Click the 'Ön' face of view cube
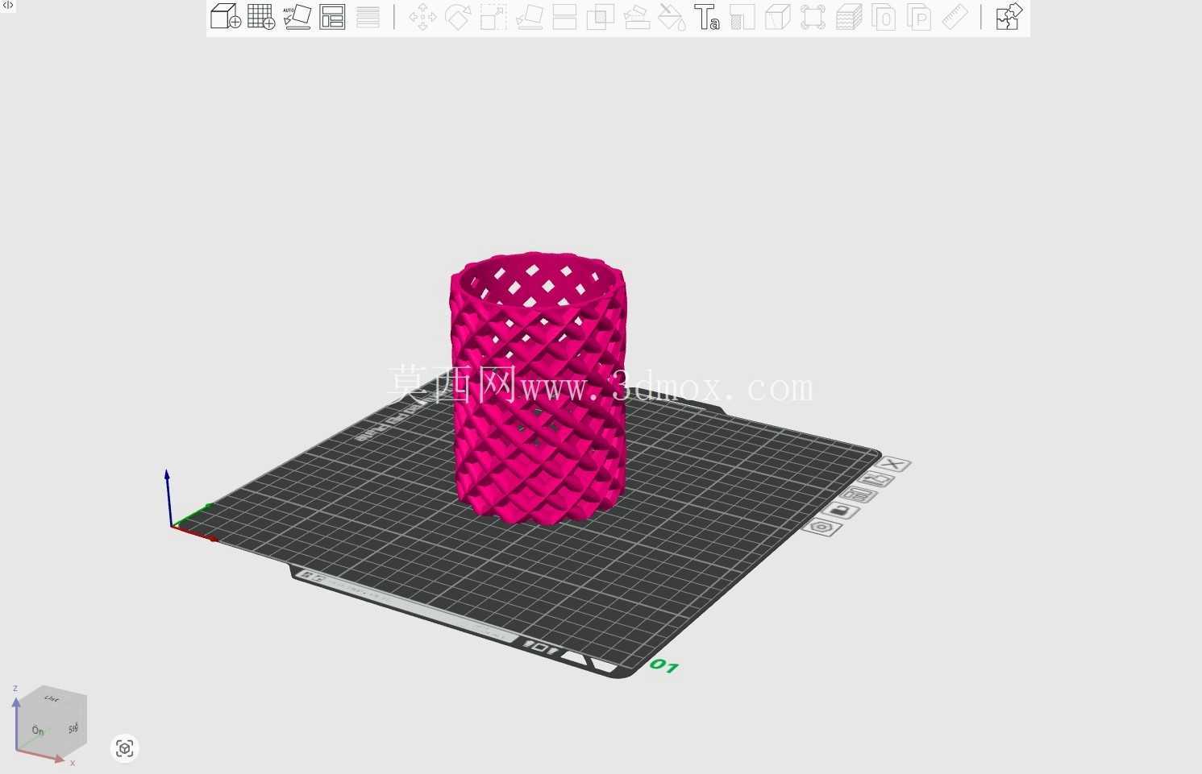 38,731
